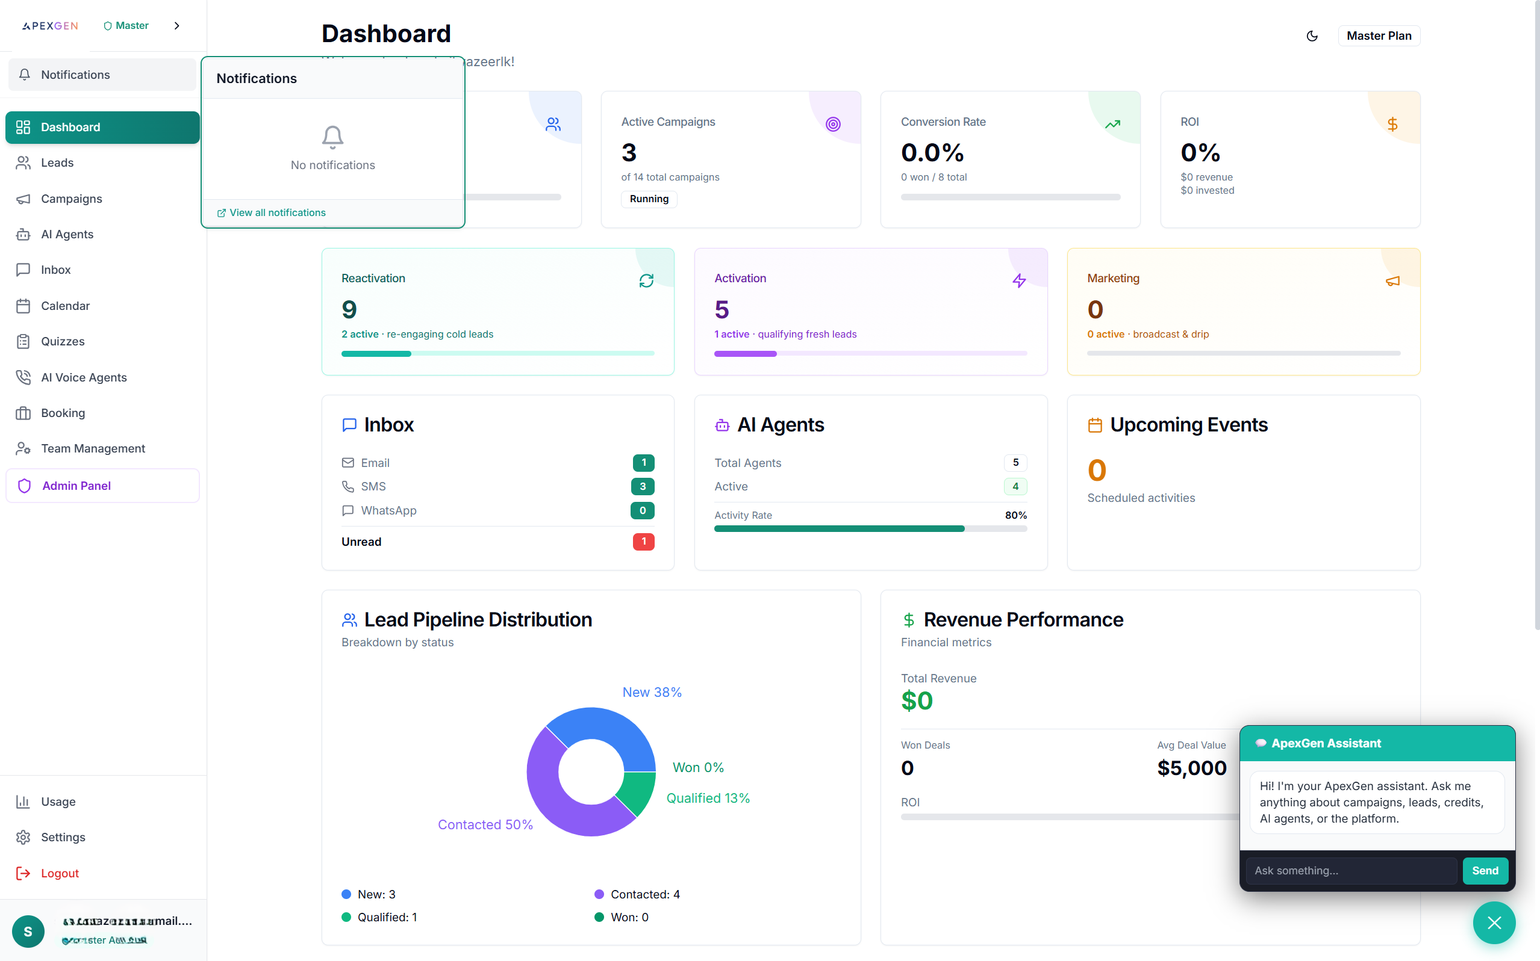Go to AI Agents robot icon

[x=23, y=235]
